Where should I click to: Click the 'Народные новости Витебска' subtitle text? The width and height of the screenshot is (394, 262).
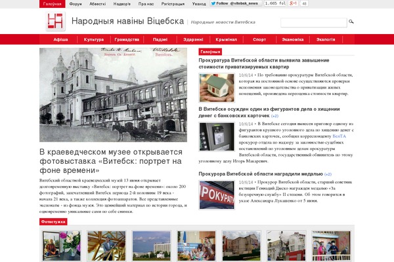point(223,22)
